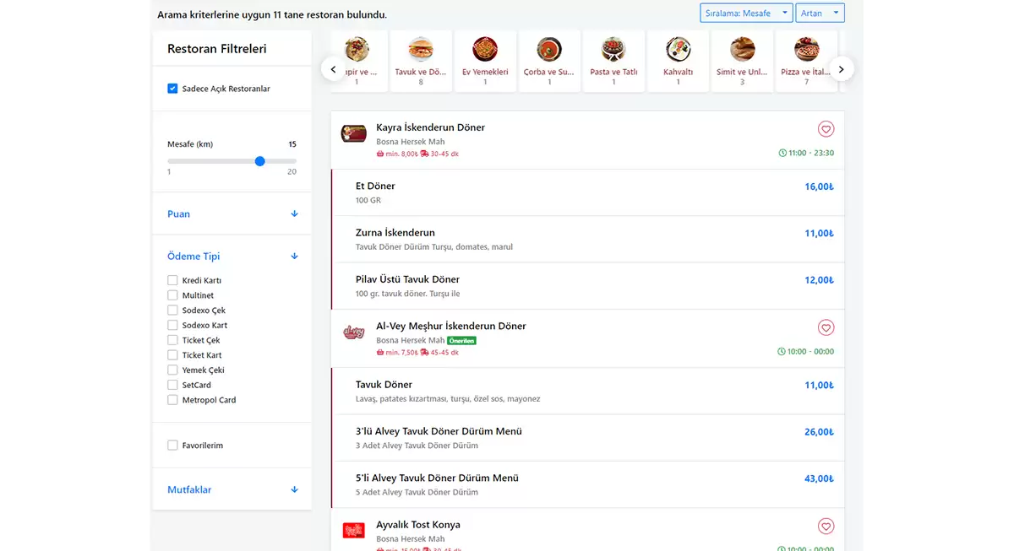Viewport: 1014px width, 551px height.
Task: Select the Et Döner menu item
Action: click(375, 186)
